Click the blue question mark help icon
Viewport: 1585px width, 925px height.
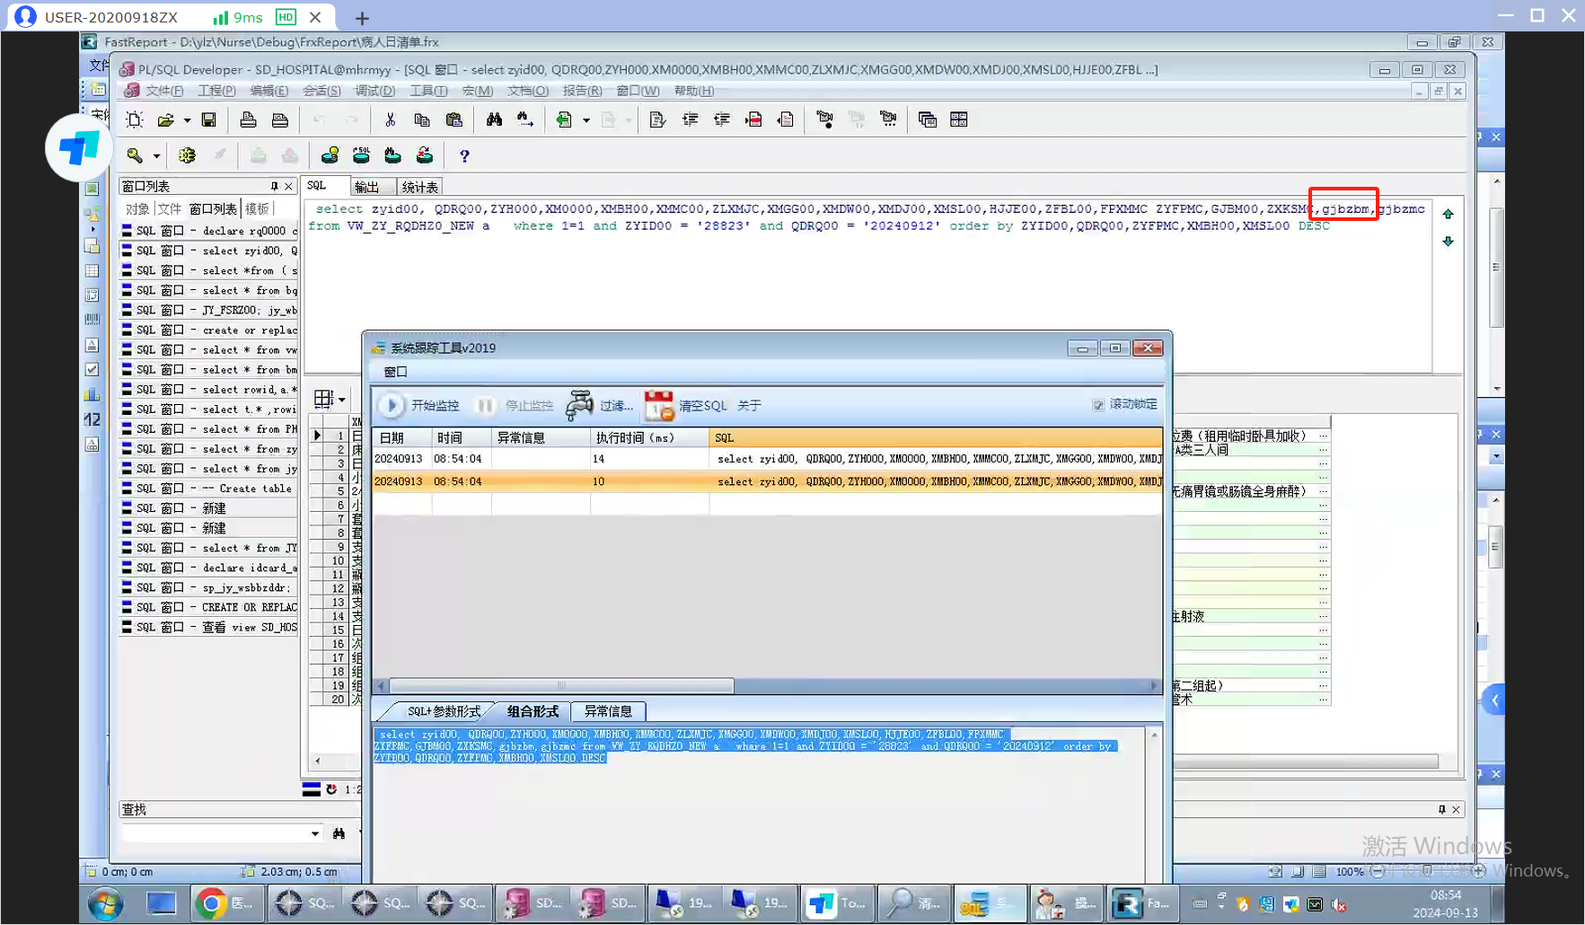pyautogui.click(x=464, y=156)
